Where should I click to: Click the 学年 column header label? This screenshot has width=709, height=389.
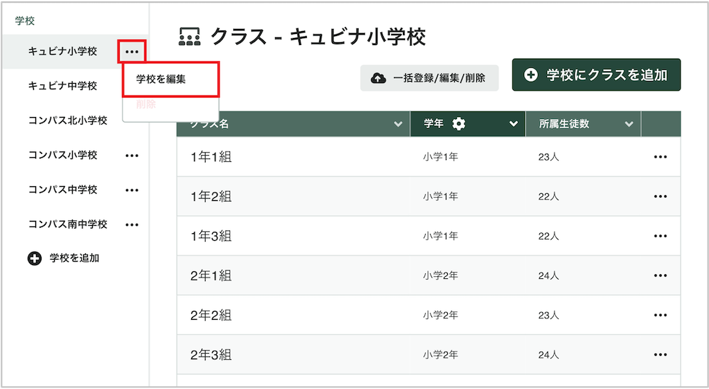433,124
